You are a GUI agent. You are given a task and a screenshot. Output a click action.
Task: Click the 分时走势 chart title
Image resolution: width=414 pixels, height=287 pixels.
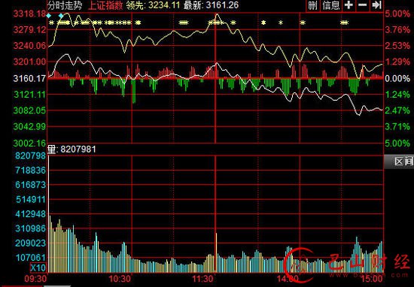(65, 5)
